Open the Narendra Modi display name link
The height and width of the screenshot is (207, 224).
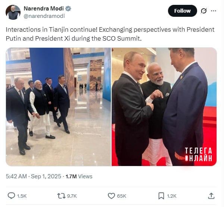(x=44, y=8)
